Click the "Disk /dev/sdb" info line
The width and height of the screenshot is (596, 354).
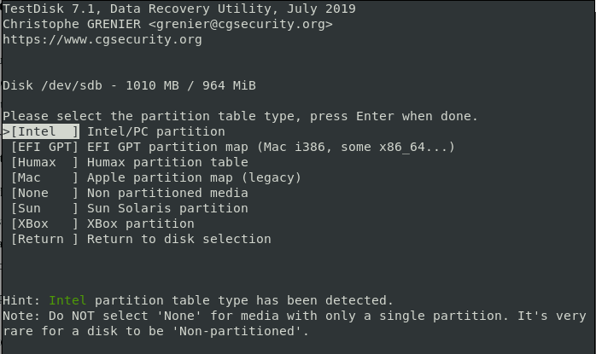tap(129, 85)
